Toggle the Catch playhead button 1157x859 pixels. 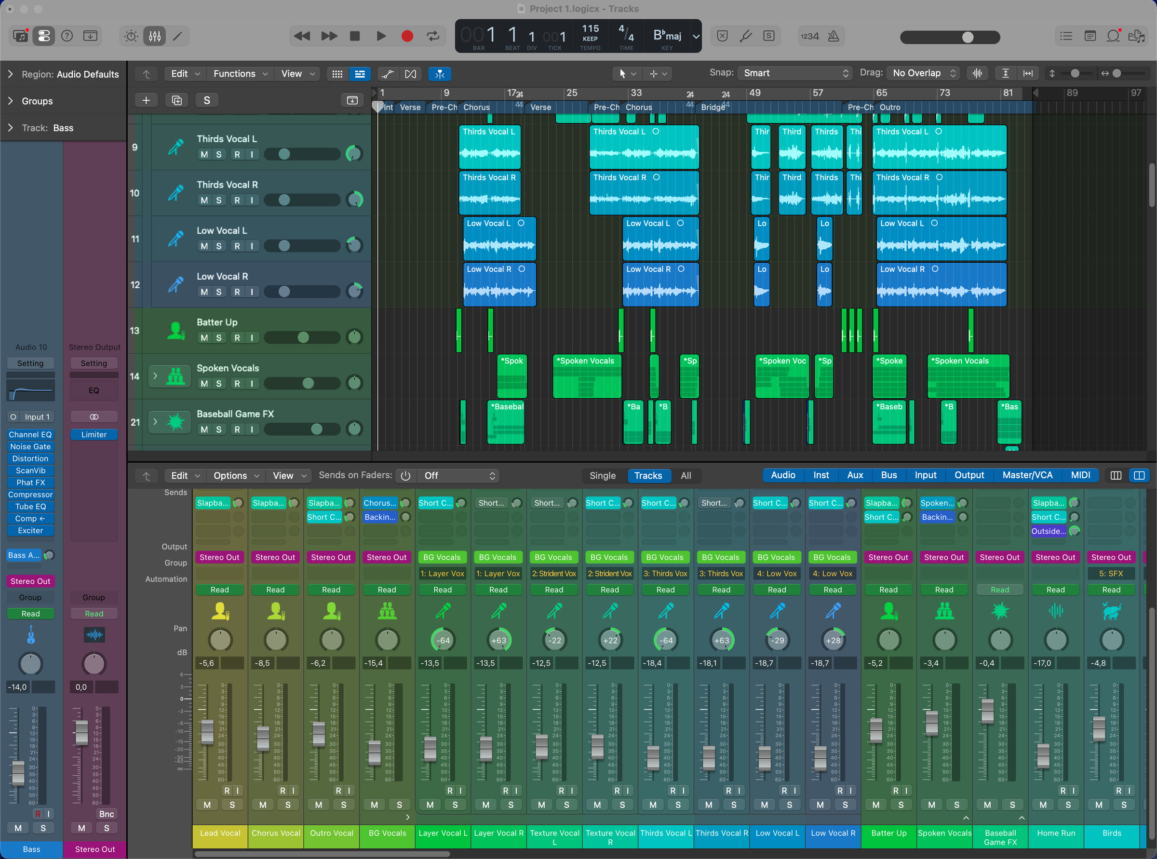(x=439, y=74)
